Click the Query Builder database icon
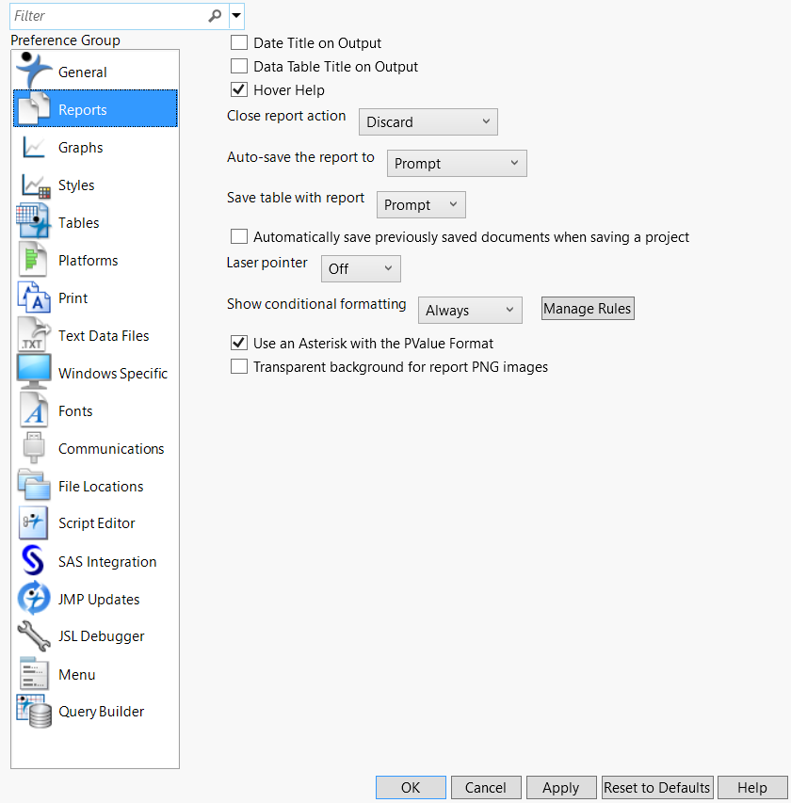 (34, 711)
